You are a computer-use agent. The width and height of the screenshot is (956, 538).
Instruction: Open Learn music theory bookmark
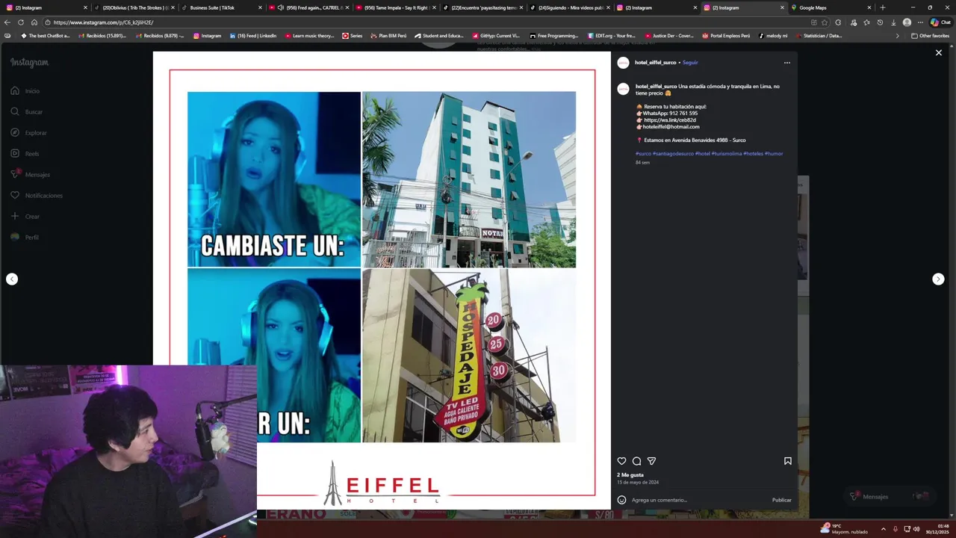pos(309,36)
